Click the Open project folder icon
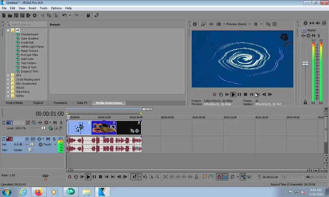Image resolution: width=329 pixels, height=197 pixels. click(x=10, y=15)
